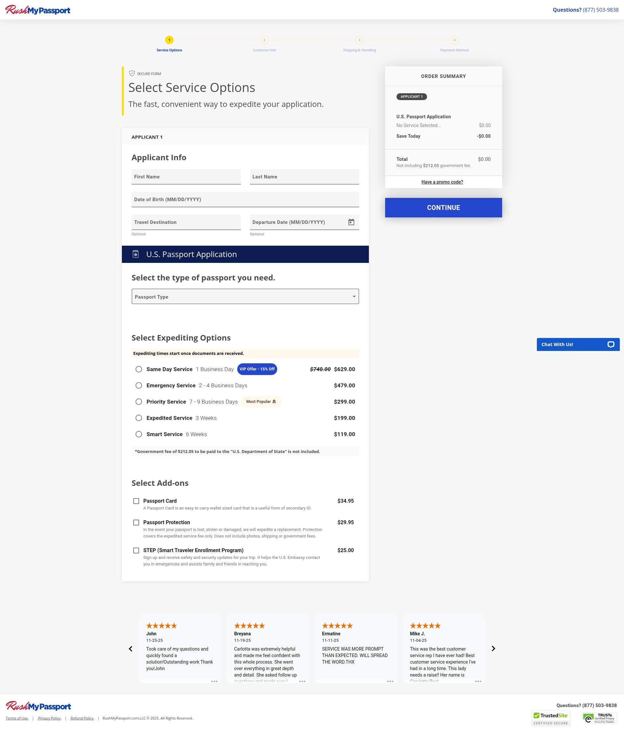Click the TrustedSite certified secure badge
624x738 pixels.
point(551,718)
